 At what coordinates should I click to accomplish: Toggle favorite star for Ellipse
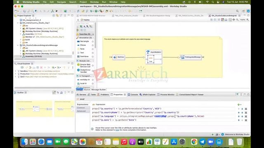click(92, 45)
